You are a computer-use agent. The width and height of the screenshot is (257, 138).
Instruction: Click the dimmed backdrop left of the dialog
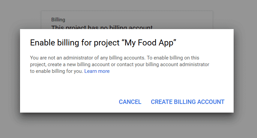click(10, 70)
